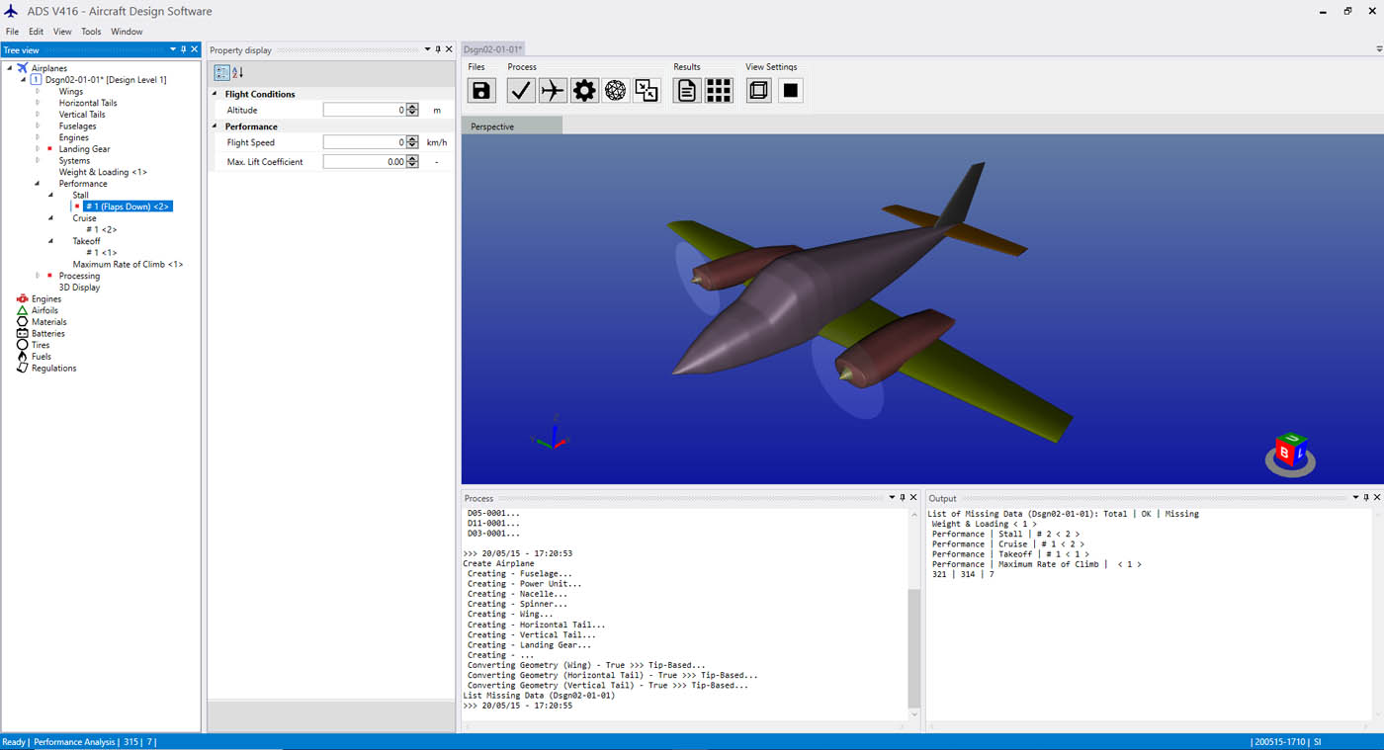The height and width of the screenshot is (750, 1384).
Task: Pin the Property display panel
Action: tap(438, 49)
